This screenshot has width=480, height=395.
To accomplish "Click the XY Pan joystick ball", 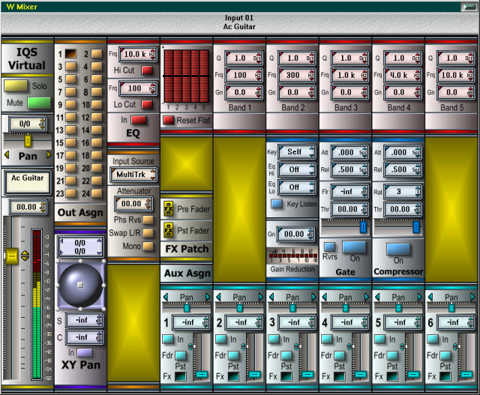I will click(x=79, y=284).
